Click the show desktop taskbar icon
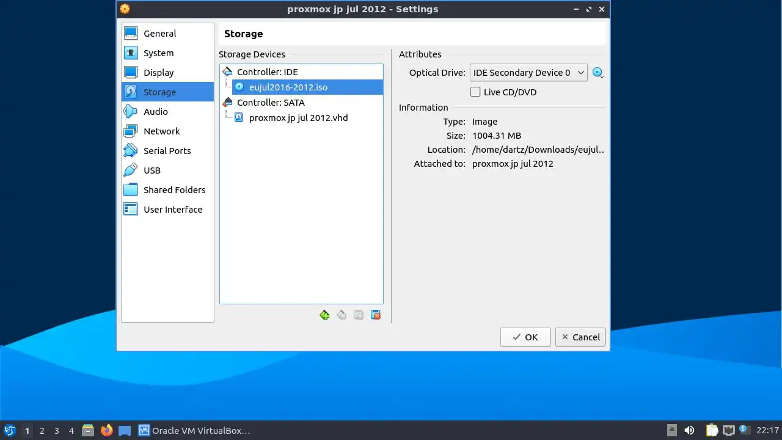The image size is (782, 440). pos(125,431)
